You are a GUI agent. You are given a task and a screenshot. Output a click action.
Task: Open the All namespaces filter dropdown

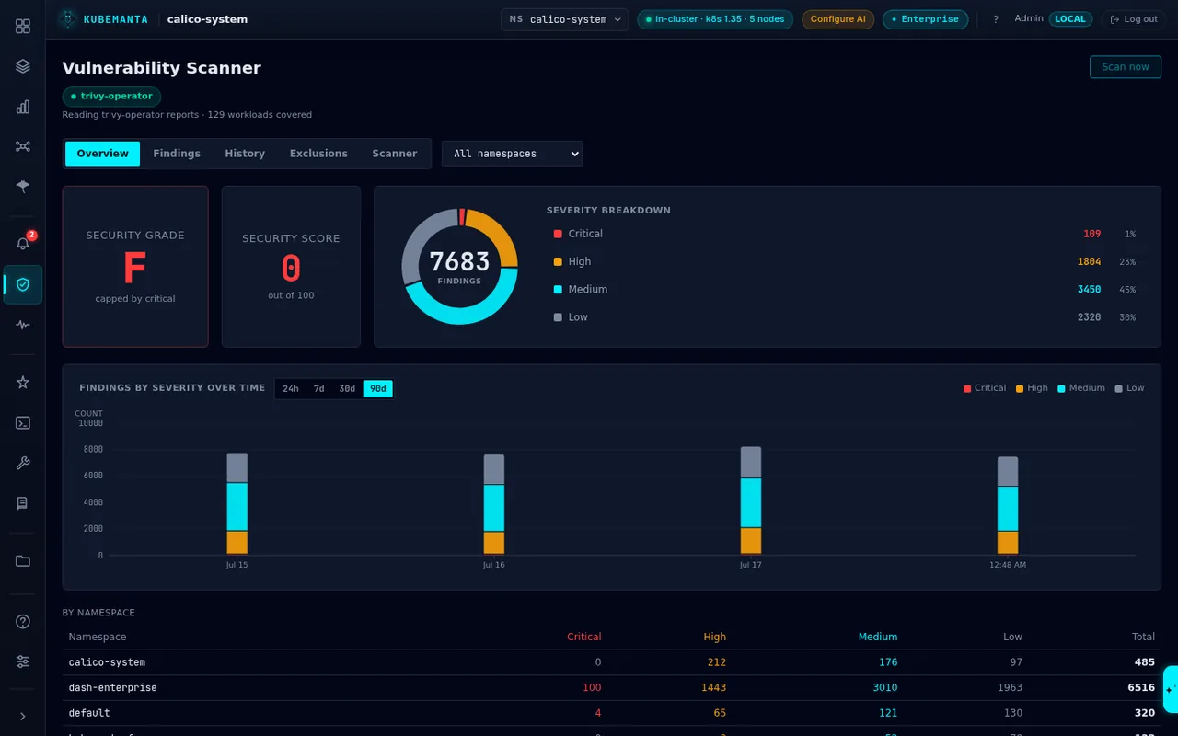[x=512, y=154]
